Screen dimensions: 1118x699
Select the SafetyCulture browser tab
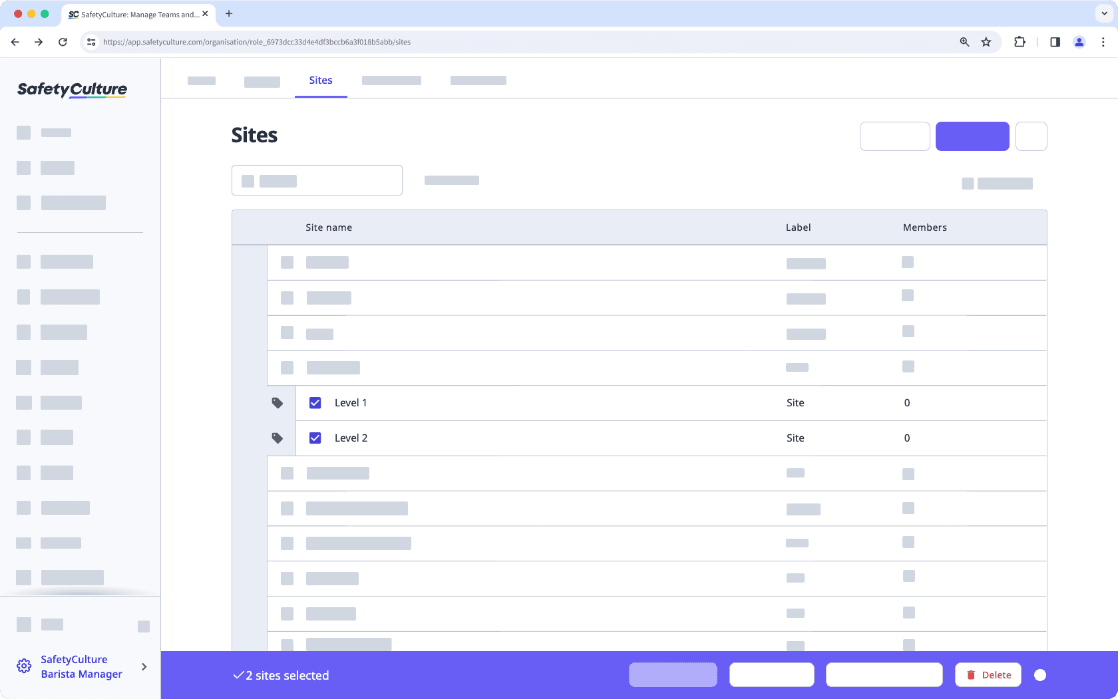(x=133, y=13)
